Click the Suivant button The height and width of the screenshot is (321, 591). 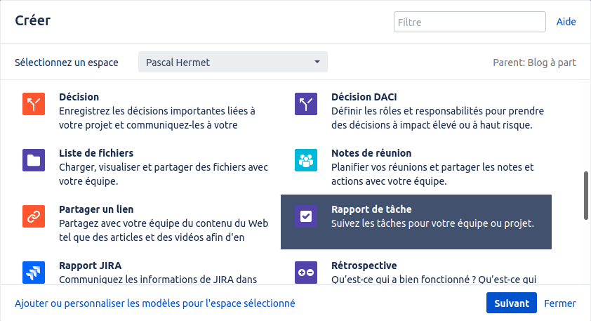coord(512,303)
